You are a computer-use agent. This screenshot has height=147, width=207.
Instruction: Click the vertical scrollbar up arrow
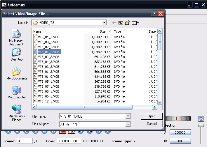tap(160, 31)
